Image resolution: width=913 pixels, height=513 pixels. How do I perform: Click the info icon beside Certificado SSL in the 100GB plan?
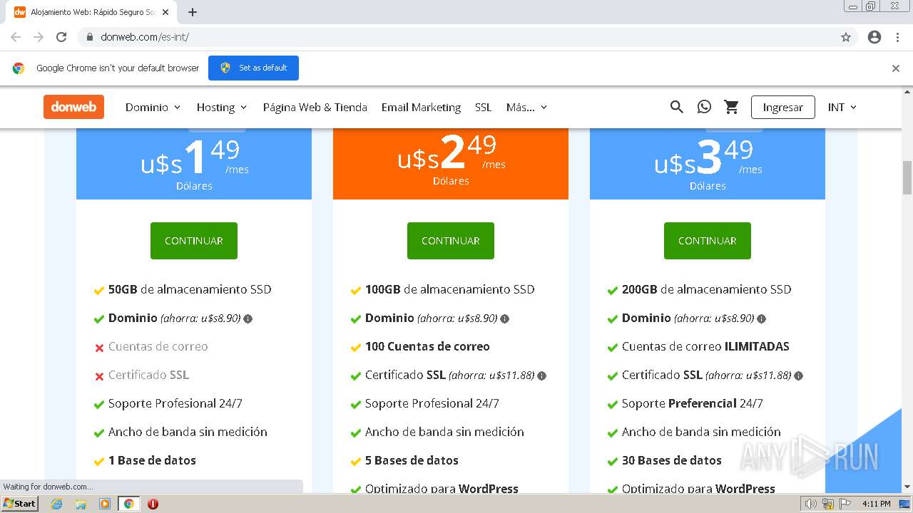542,375
